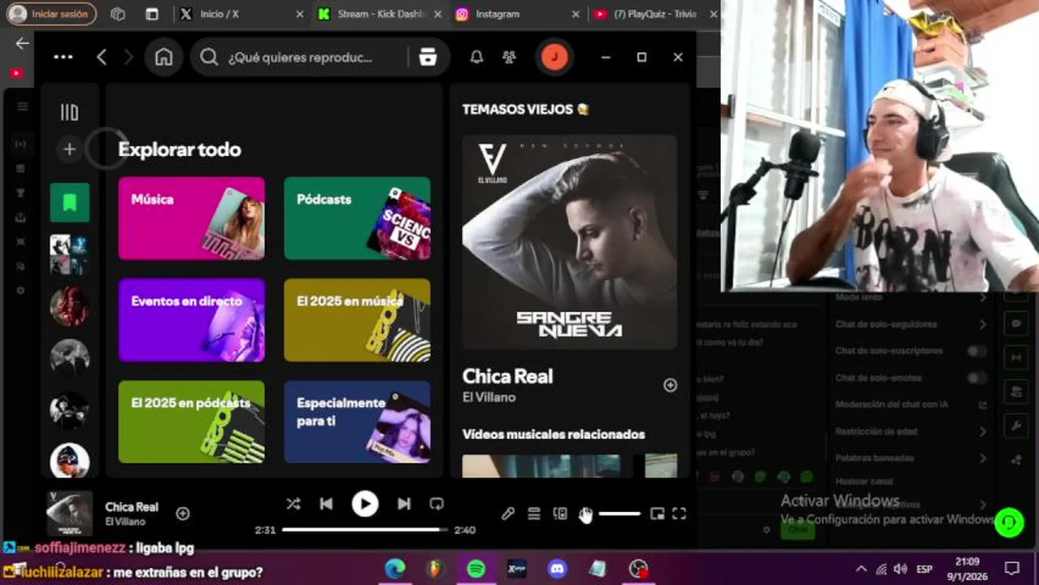The image size is (1039, 585).
Task: Open the Especialmente para ti card
Action: pos(357,422)
